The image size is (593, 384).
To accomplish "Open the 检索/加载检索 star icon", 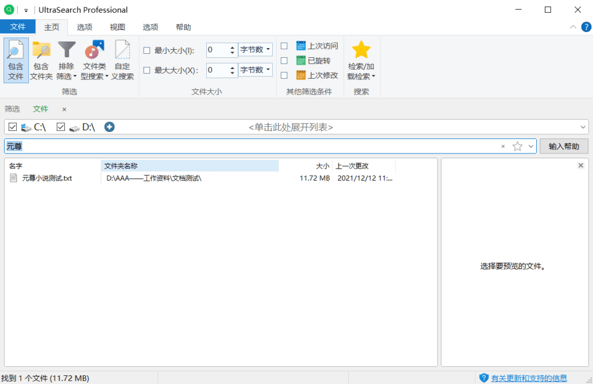I will click(361, 50).
